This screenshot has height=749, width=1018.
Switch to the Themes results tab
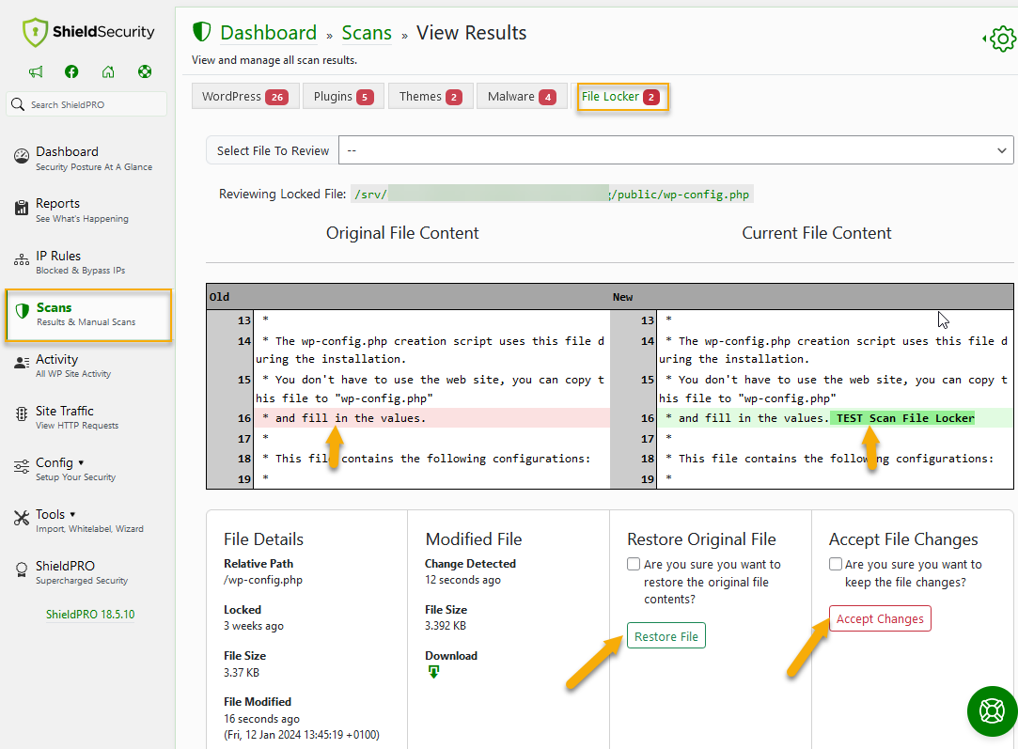pyautogui.click(x=431, y=96)
